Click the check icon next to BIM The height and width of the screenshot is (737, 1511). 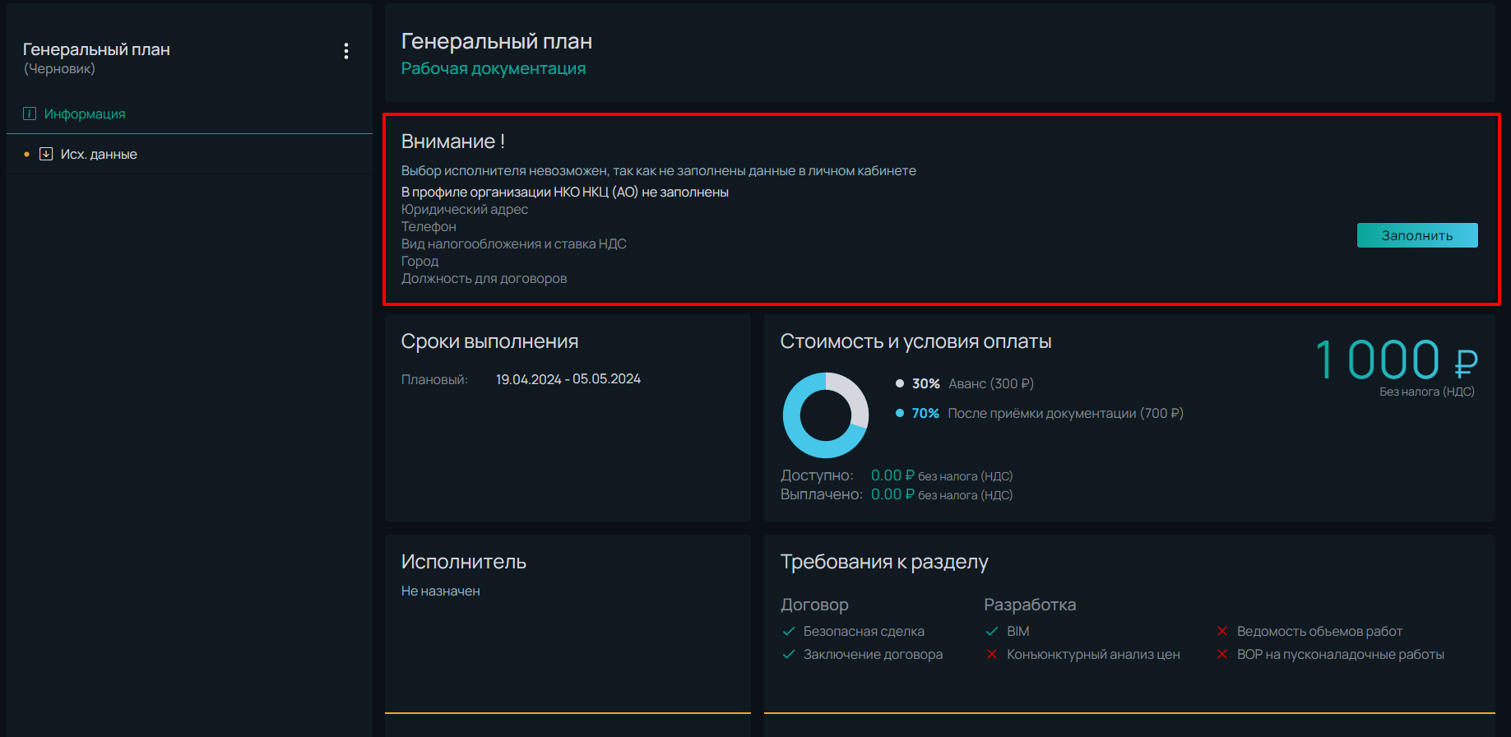click(x=992, y=631)
